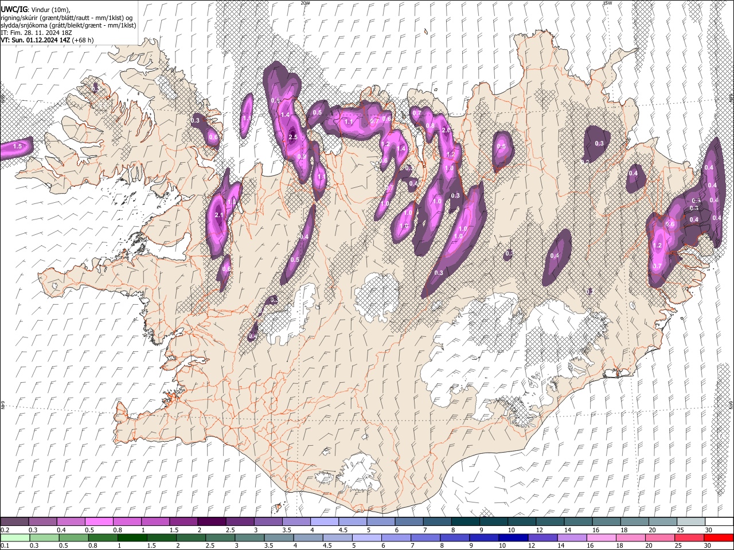Click the '(+68 h)' forecast offset text
734x550 pixels.
(x=83, y=40)
